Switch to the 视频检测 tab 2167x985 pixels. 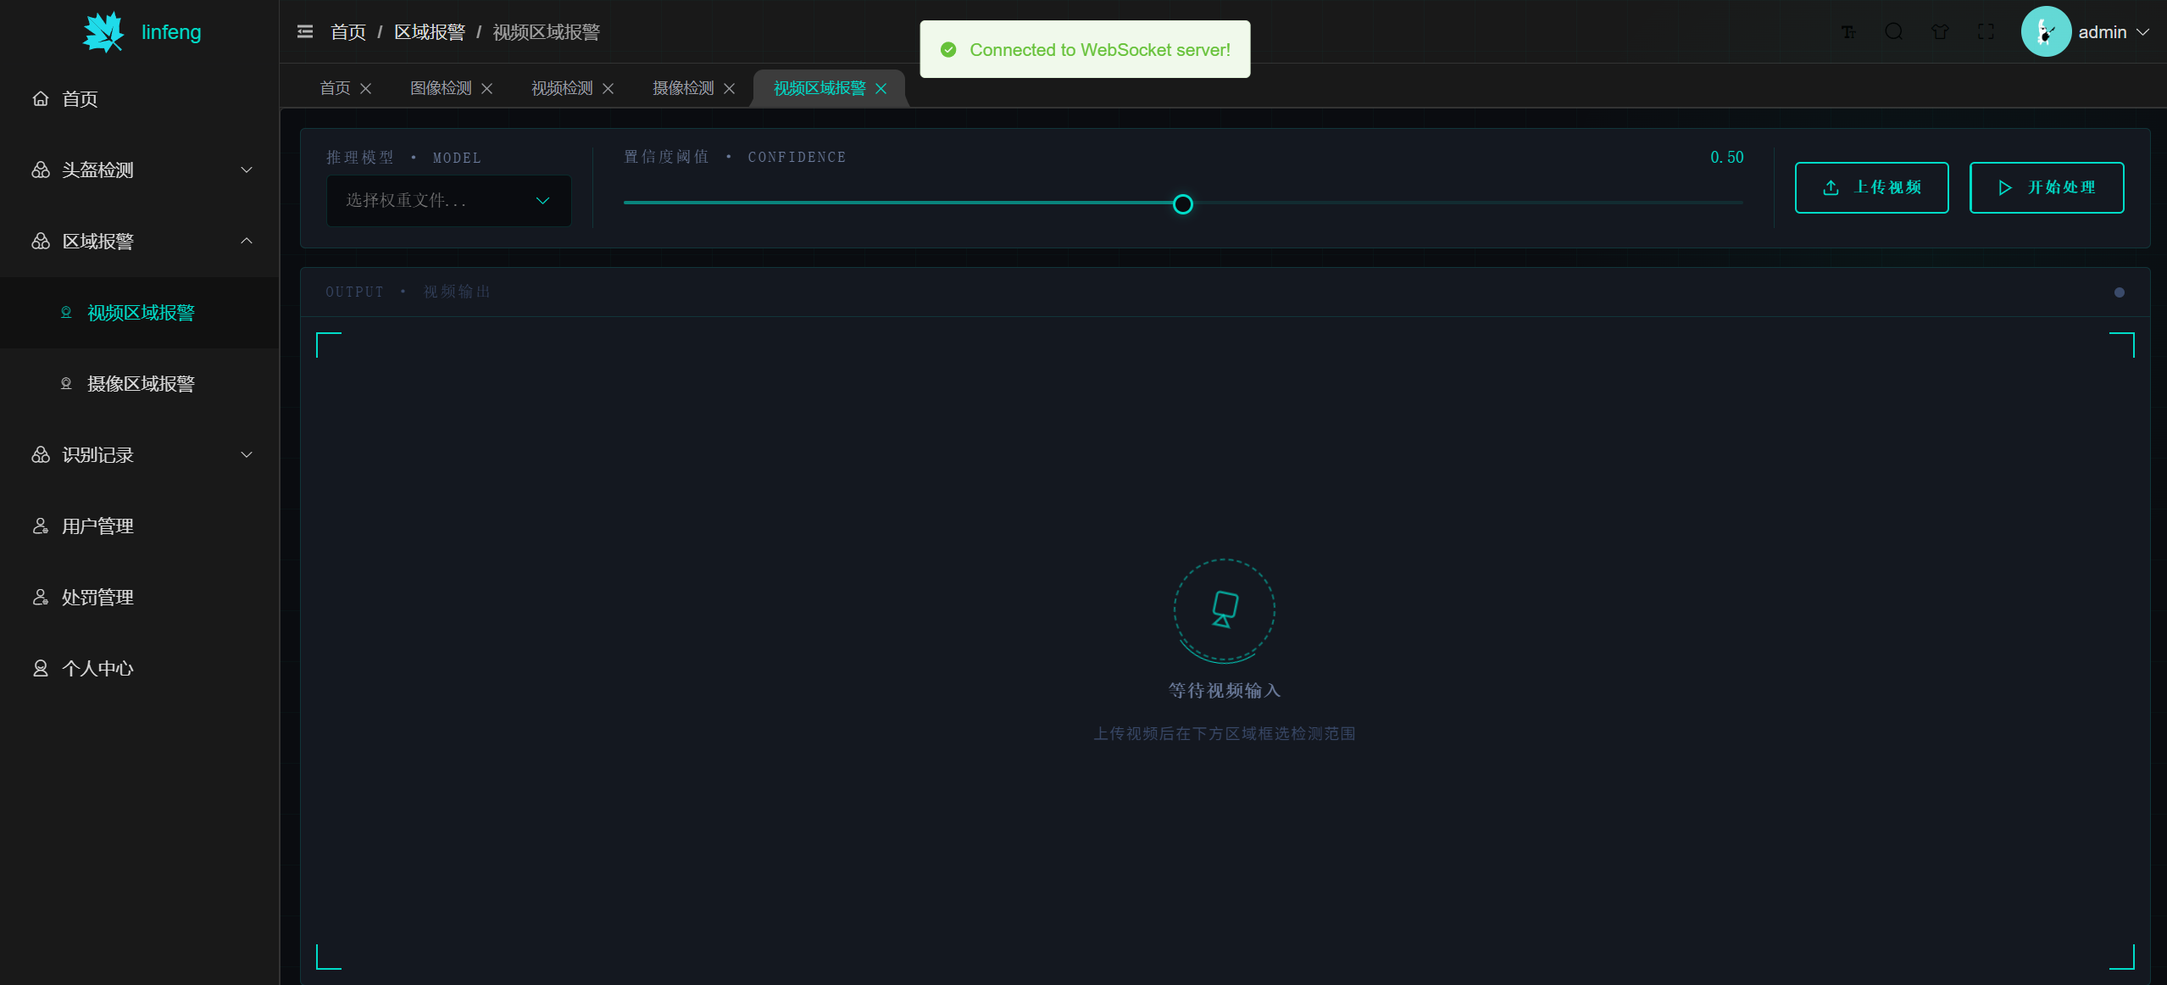click(x=562, y=88)
